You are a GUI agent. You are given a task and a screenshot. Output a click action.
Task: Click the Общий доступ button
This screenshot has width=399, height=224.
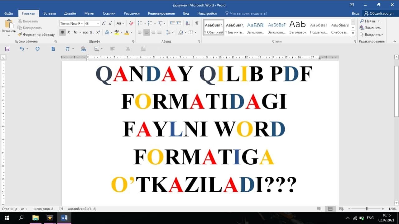click(379, 13)
